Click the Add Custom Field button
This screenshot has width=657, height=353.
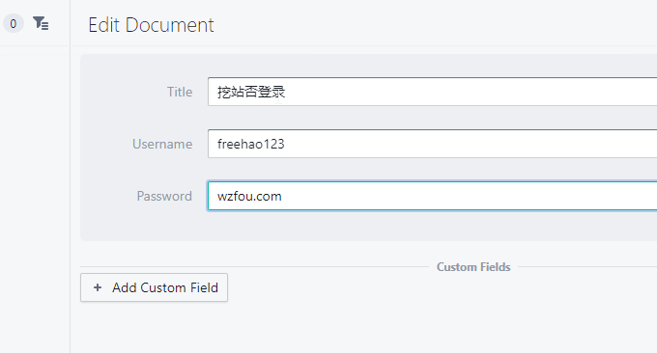click(x=154, y=287)
